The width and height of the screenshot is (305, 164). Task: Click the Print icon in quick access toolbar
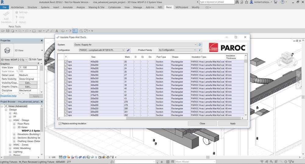tap(34, 31)
